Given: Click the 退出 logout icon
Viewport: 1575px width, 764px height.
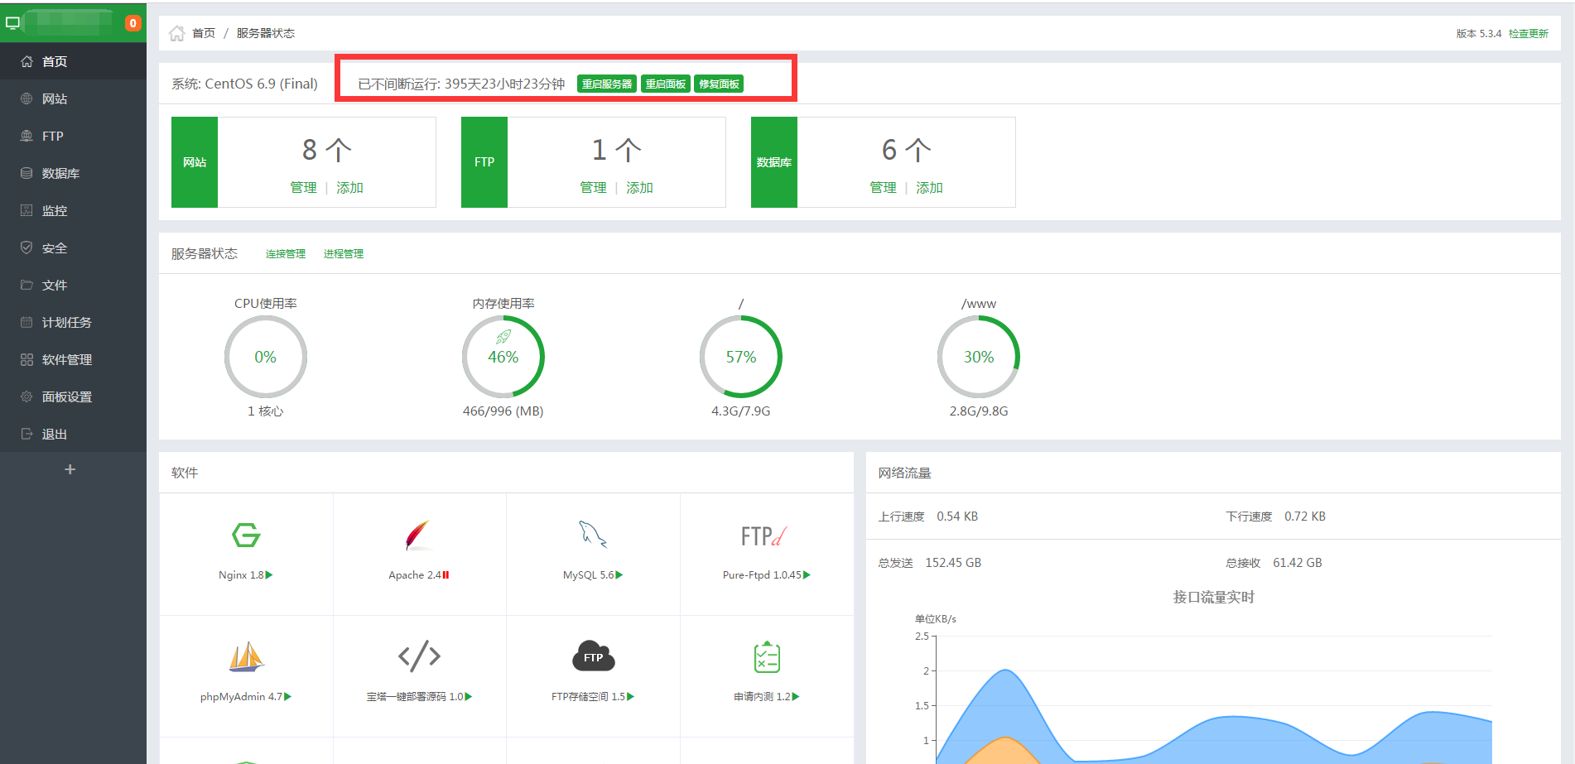Looking at the screenshot, I should 26,434.
